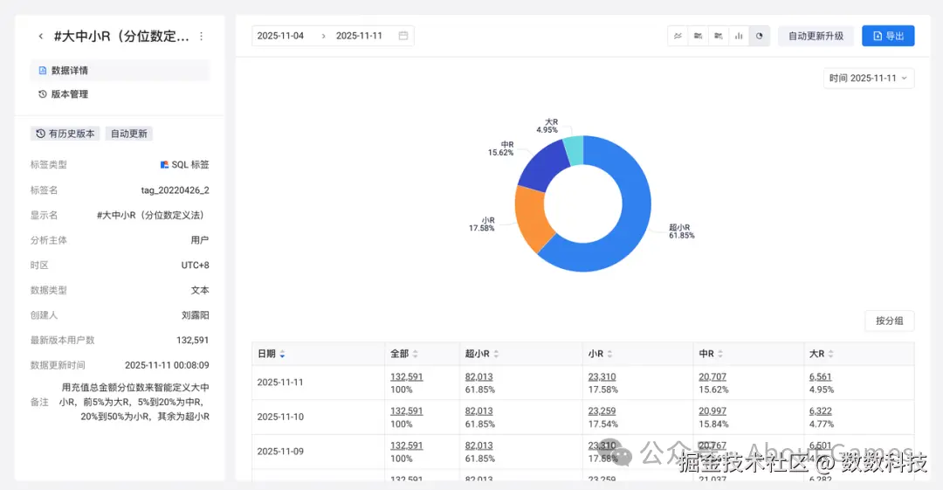Open 132,591 link in 2025-11-11 row
This screenshot has width=943, height=490.
407,376
